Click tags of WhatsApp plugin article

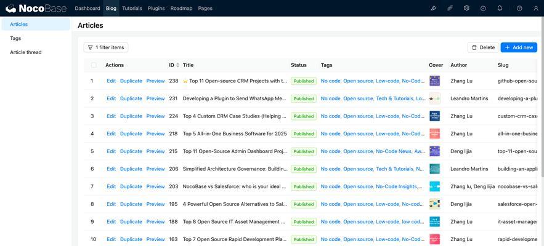click(373, 99)
